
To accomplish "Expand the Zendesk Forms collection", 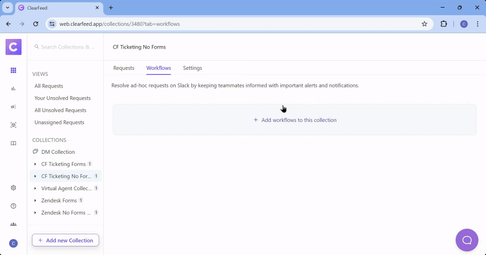I will pos(35,200).
